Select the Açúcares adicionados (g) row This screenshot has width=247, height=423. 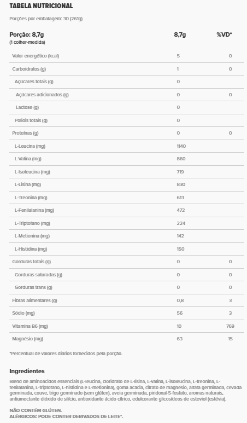click(127, 95)
